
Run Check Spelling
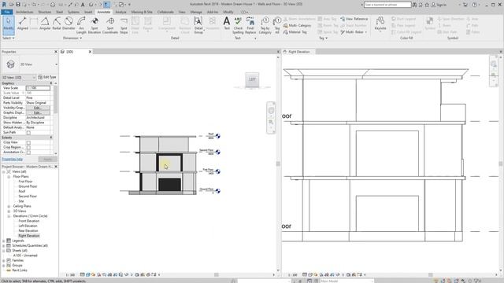[238, 26]
